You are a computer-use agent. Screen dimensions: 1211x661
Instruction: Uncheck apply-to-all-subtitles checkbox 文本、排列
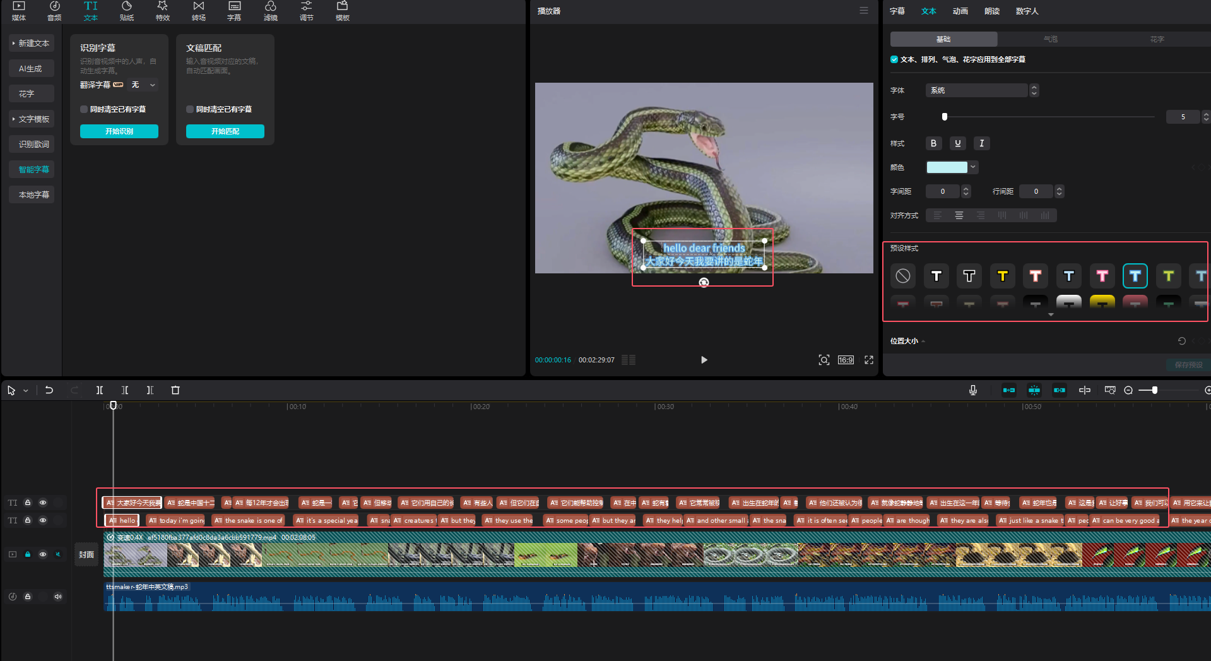point(894,59)
